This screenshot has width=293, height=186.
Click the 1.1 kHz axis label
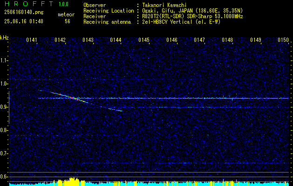(4, 60)
